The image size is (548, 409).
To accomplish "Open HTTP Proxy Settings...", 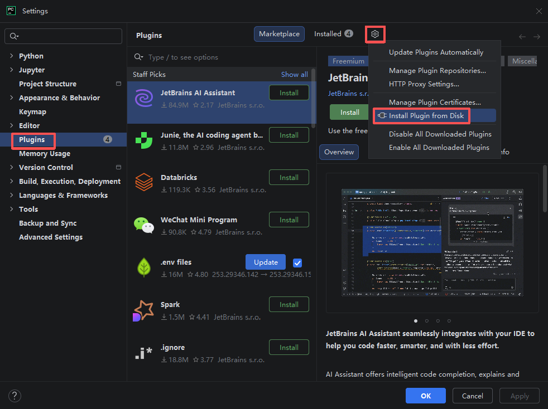I will pyautogui.click(x=424, y=84).
